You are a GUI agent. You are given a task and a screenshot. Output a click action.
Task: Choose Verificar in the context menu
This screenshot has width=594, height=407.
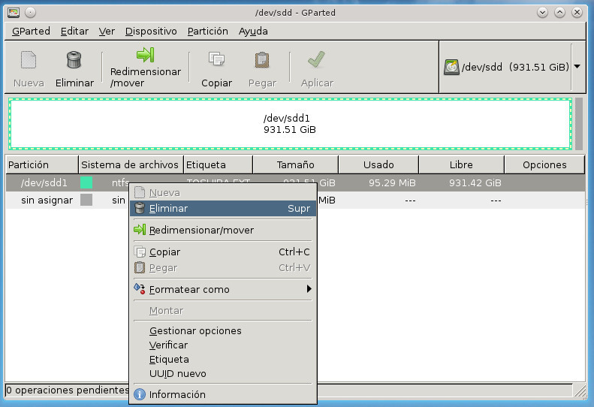pyautogui.click(x=223, y=345)
